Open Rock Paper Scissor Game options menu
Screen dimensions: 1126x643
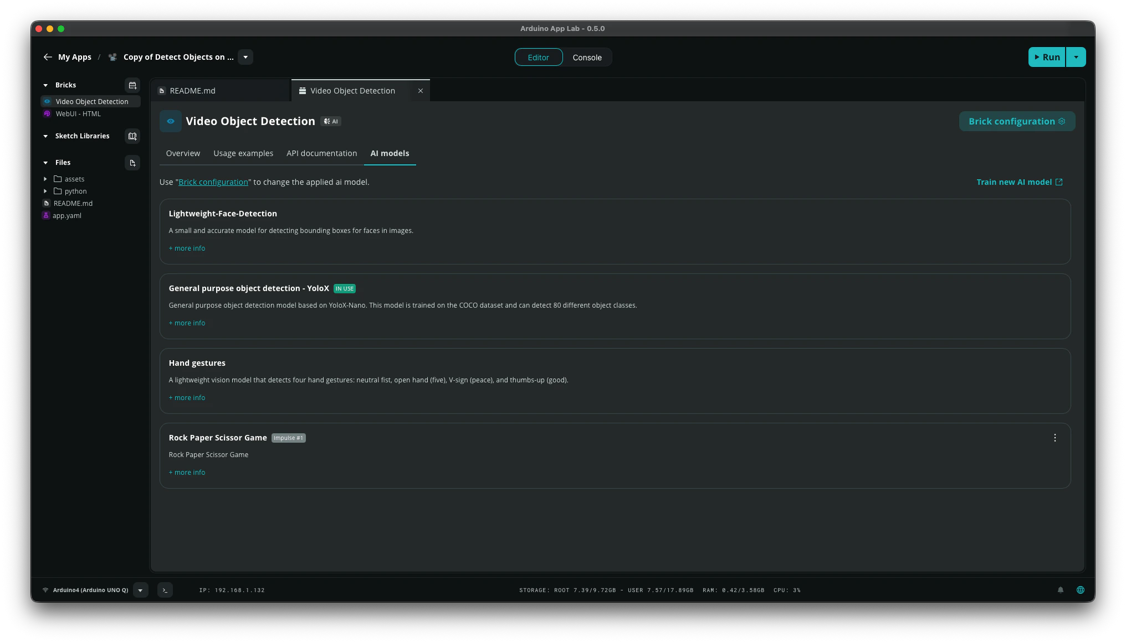coord(1055,438)
